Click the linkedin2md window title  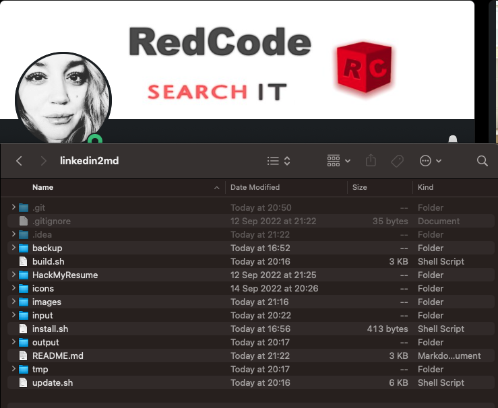click(x=89, y=161)
